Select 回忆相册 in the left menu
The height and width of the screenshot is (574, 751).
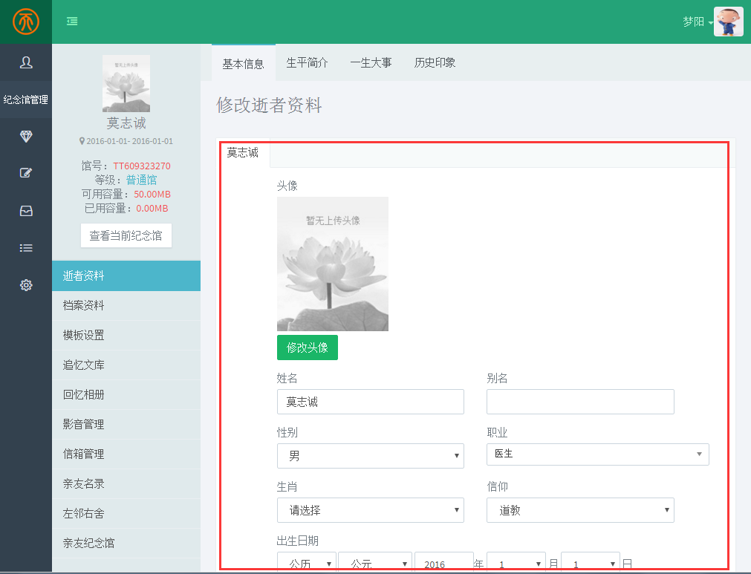point(84,394)
